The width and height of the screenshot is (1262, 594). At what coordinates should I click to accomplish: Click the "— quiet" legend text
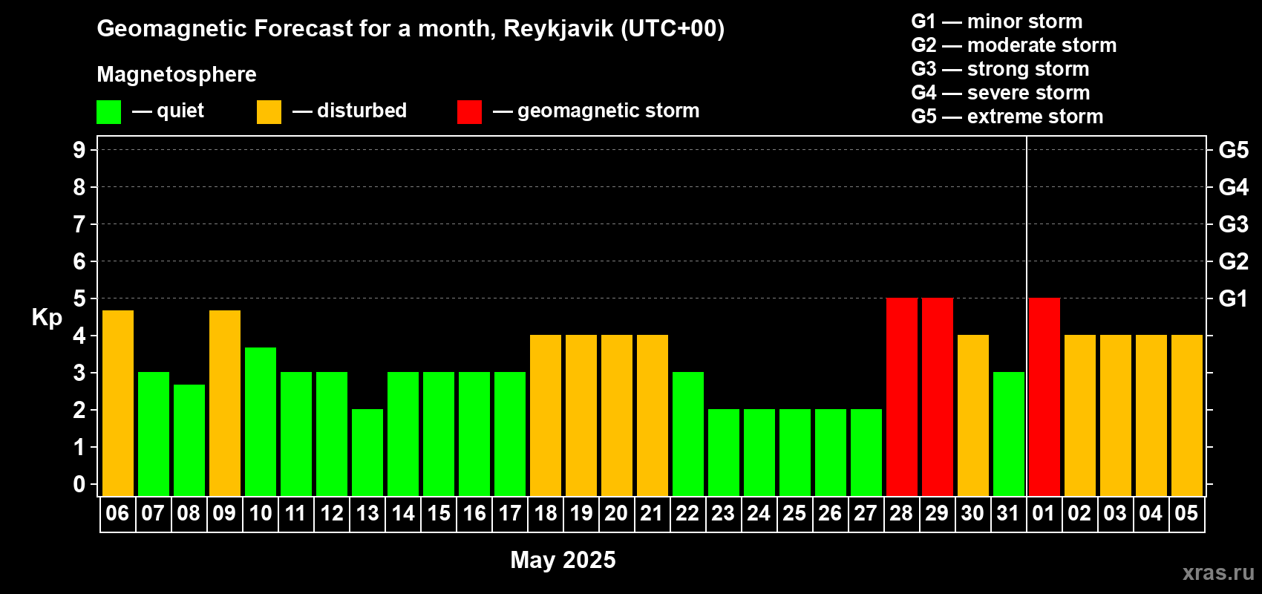(x=168, y=111)
